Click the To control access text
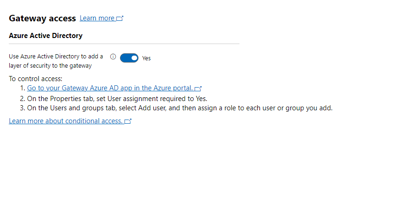403x209 pixels. [x=35, y=79]
